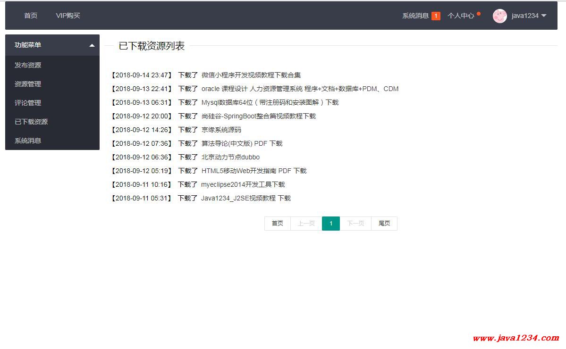
Task: Click the java1234 username text in header
Action: (x=525, y=16)
